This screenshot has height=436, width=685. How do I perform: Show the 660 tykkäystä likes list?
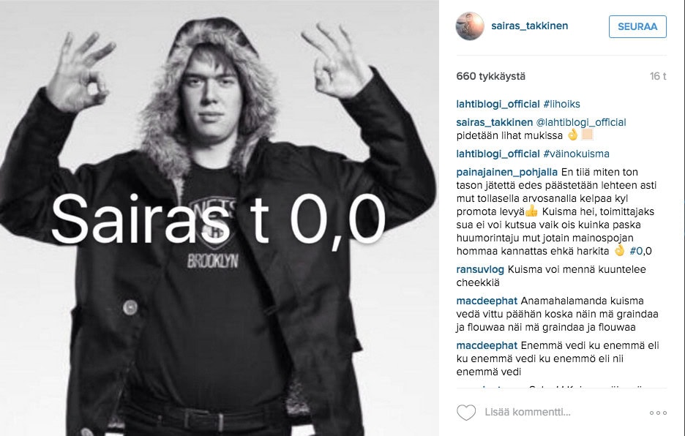[490, 77]
